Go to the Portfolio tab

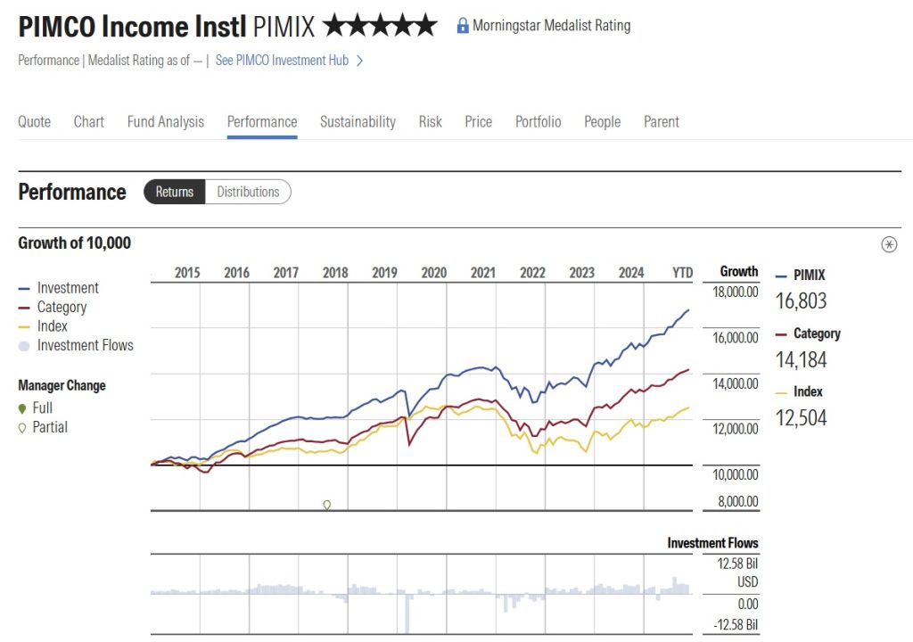539,122
